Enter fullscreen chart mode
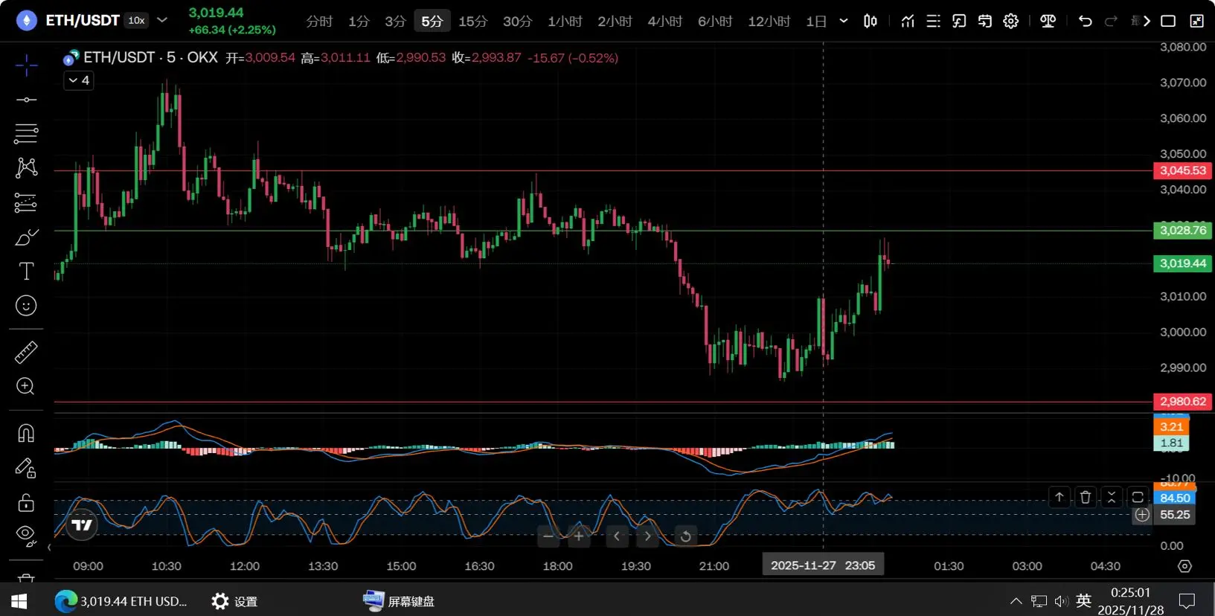Screen dimensions: 1215x616 pos(1197,21)
